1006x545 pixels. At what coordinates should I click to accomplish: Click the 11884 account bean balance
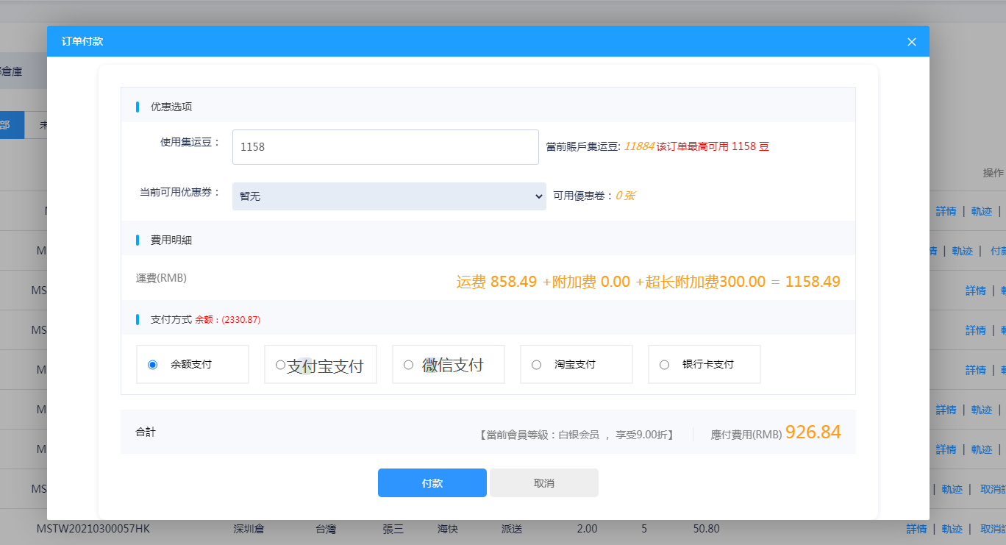pyautogui.click(x=638, y=147)
